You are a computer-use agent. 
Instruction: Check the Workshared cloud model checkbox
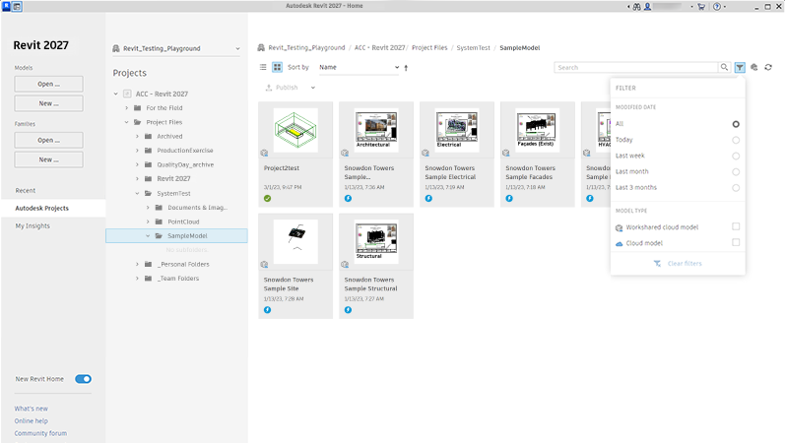tap(736, 226)
